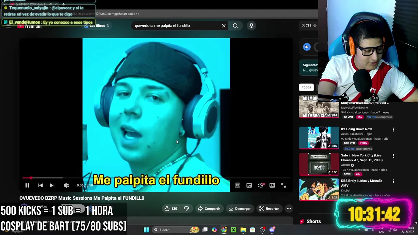The image size is (418, 235).
Task: Open the Miembro Gigante video thumbnail
Action: pos(319,107)
